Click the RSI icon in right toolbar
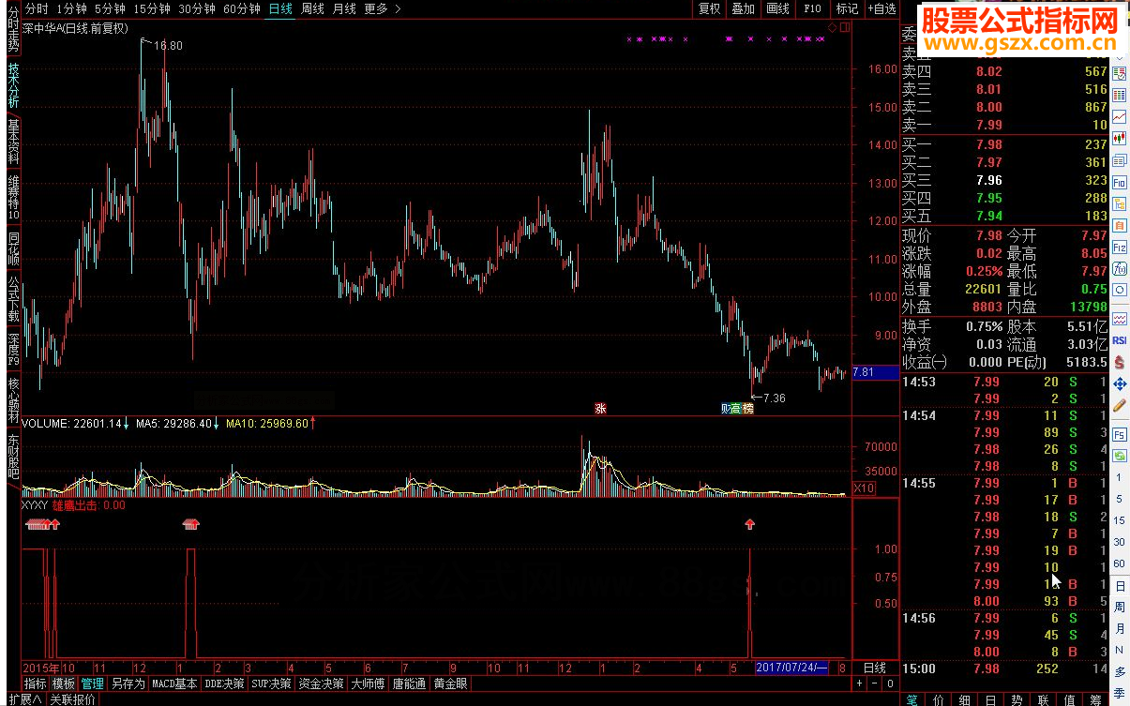Viewport: 1130px width, 706px height. [1120, 340]
